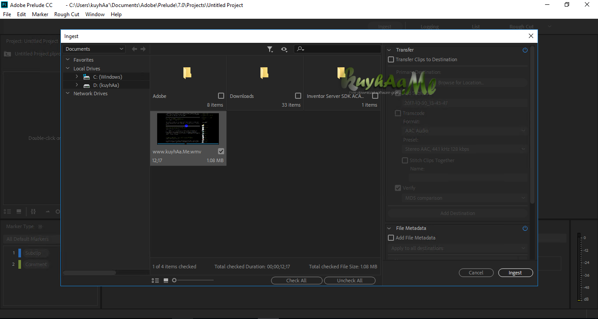
Task: Collapse the Network Drives section
Action: click(68, 94)
